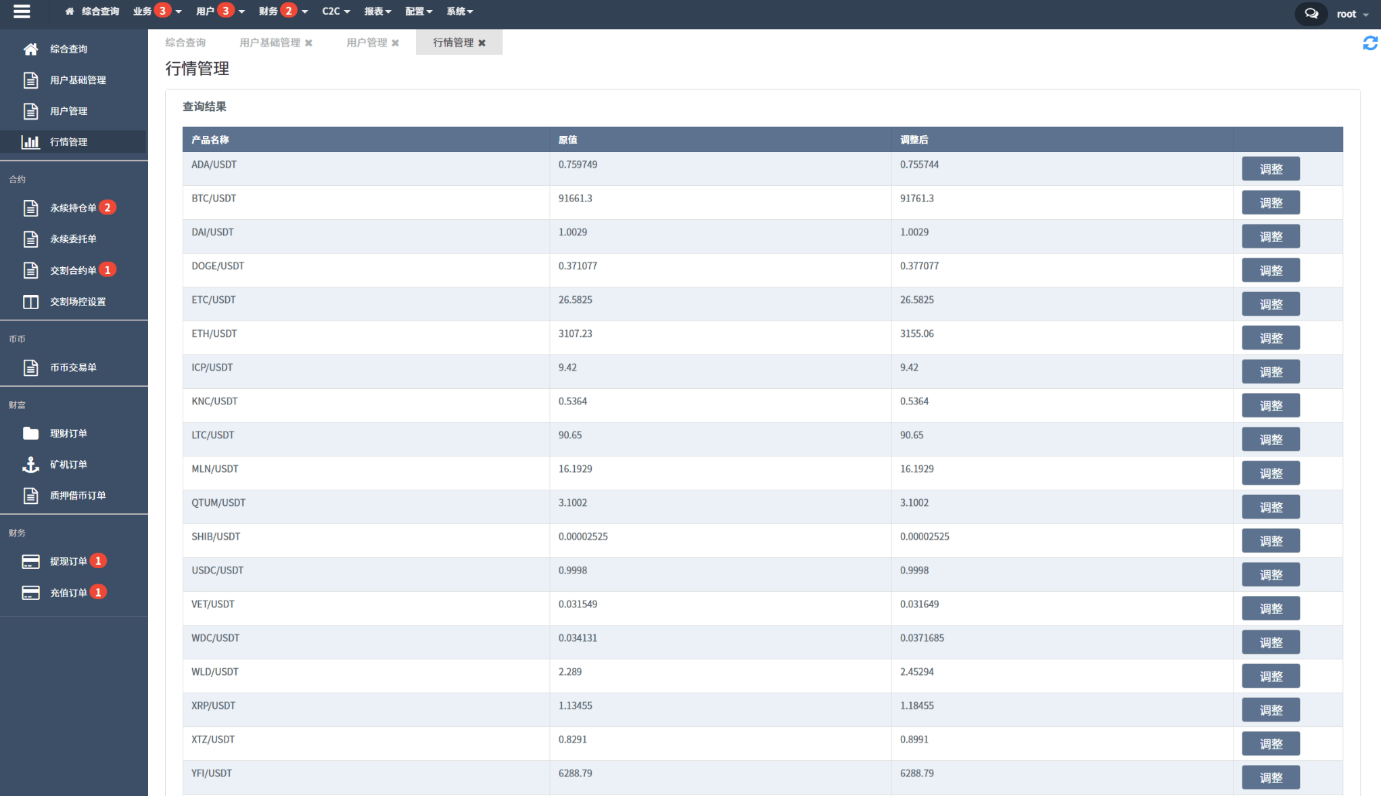Switch to the 用户管理 tab
The height and width of the screenshot is (796, 1381).
tap(367, 43)
